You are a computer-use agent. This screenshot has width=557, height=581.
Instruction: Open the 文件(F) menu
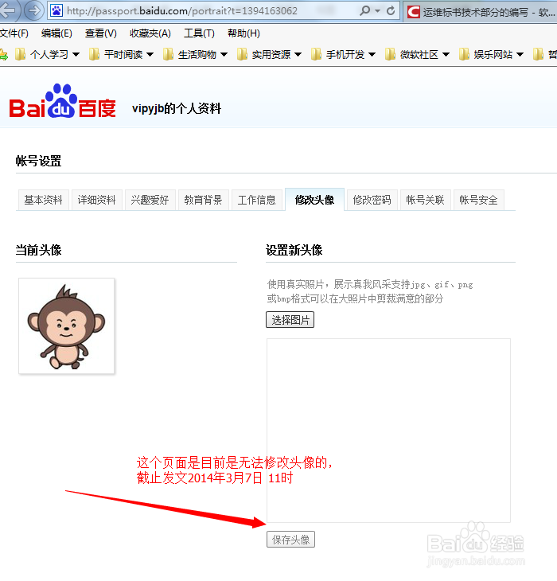pyautogui.click(x=14, y=33)
